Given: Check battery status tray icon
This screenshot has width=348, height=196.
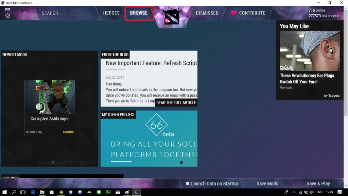Looking at the screenshot, I should 306,192.
